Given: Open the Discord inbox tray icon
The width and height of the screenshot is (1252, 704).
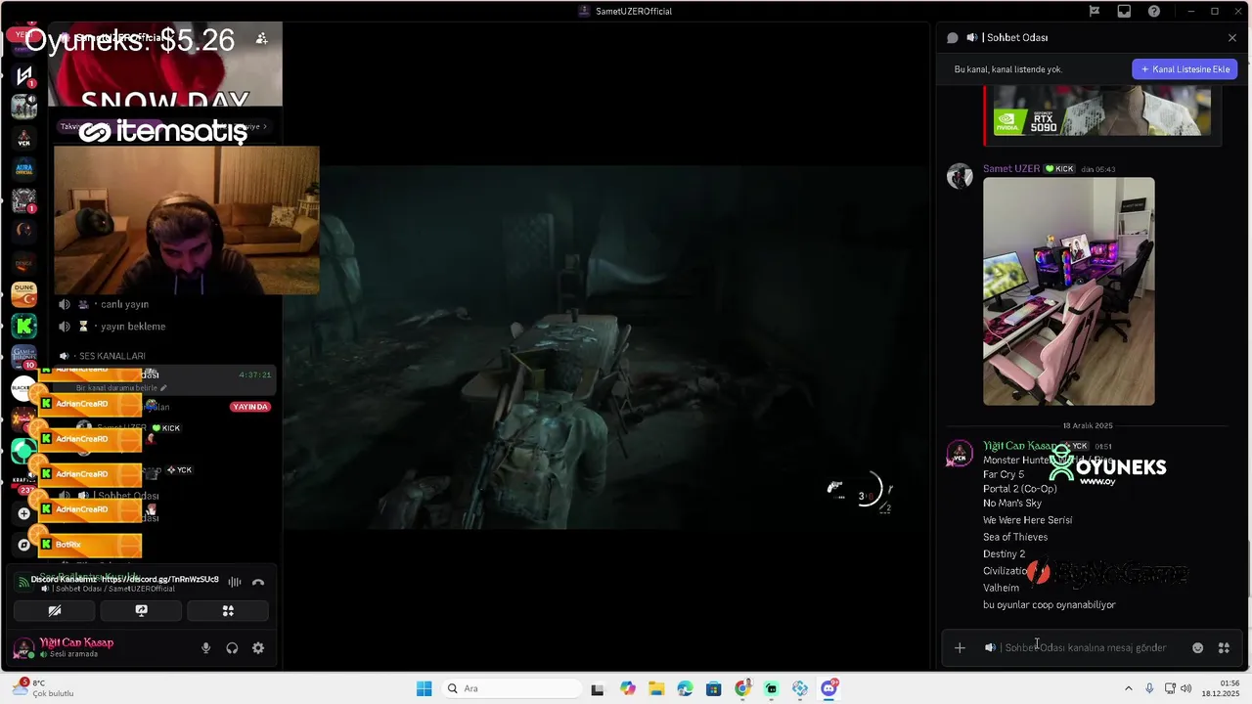Looking at the screenshot, I should [x=1124, y=12].
